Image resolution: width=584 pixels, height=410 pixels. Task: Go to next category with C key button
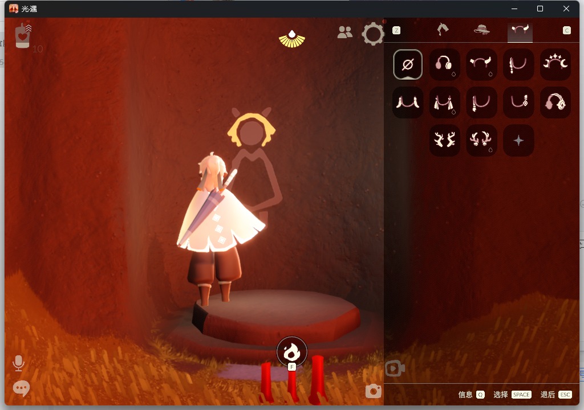[x=566, y=31]
